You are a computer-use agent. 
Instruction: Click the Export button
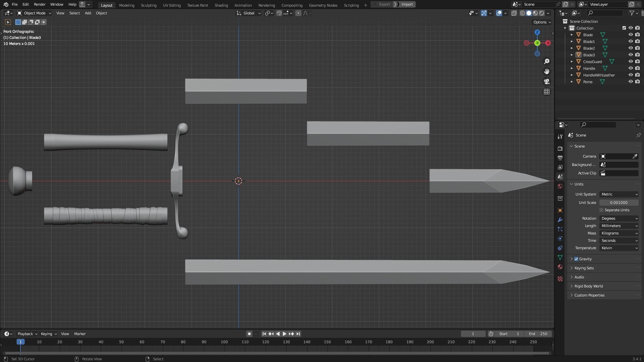click(x=382, y=4)
